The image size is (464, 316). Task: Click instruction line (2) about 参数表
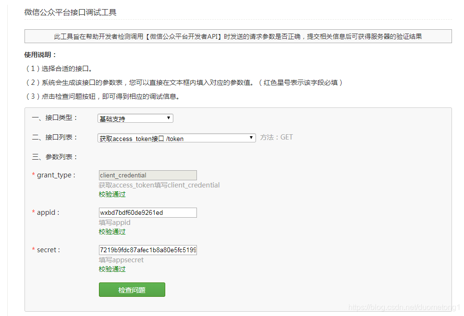(x=184, y=82)
